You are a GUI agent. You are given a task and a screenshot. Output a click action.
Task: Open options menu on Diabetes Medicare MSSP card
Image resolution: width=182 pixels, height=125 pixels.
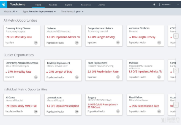[77, 43]
